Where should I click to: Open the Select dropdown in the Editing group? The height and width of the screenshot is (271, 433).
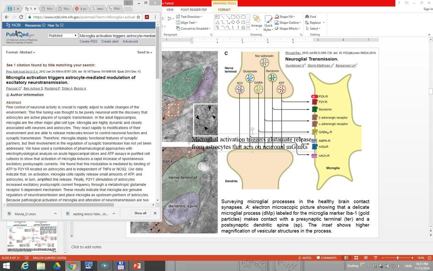pyautogui.click(x=313, y=28)
